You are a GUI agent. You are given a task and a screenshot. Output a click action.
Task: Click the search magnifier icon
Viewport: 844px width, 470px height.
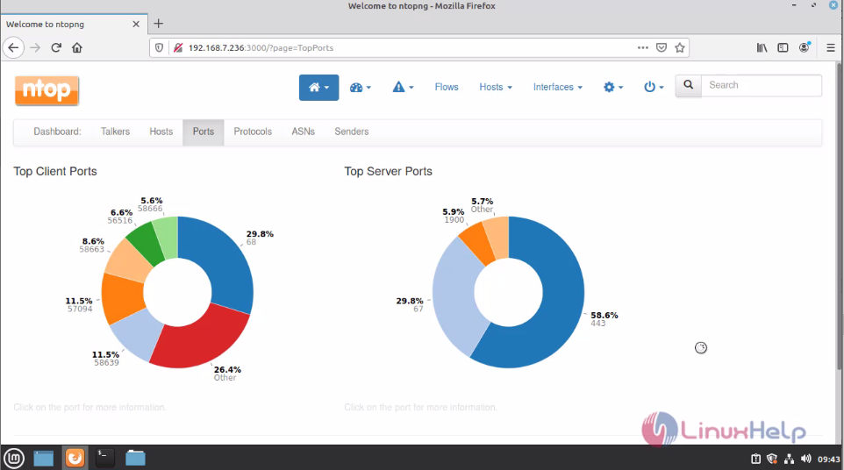tap(689, 85)
